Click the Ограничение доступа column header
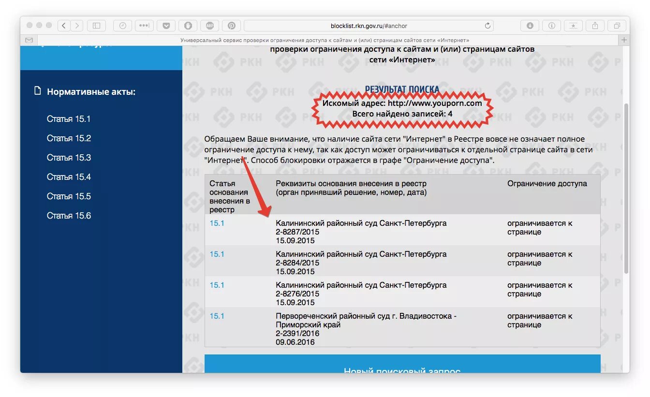 point(547,184)
